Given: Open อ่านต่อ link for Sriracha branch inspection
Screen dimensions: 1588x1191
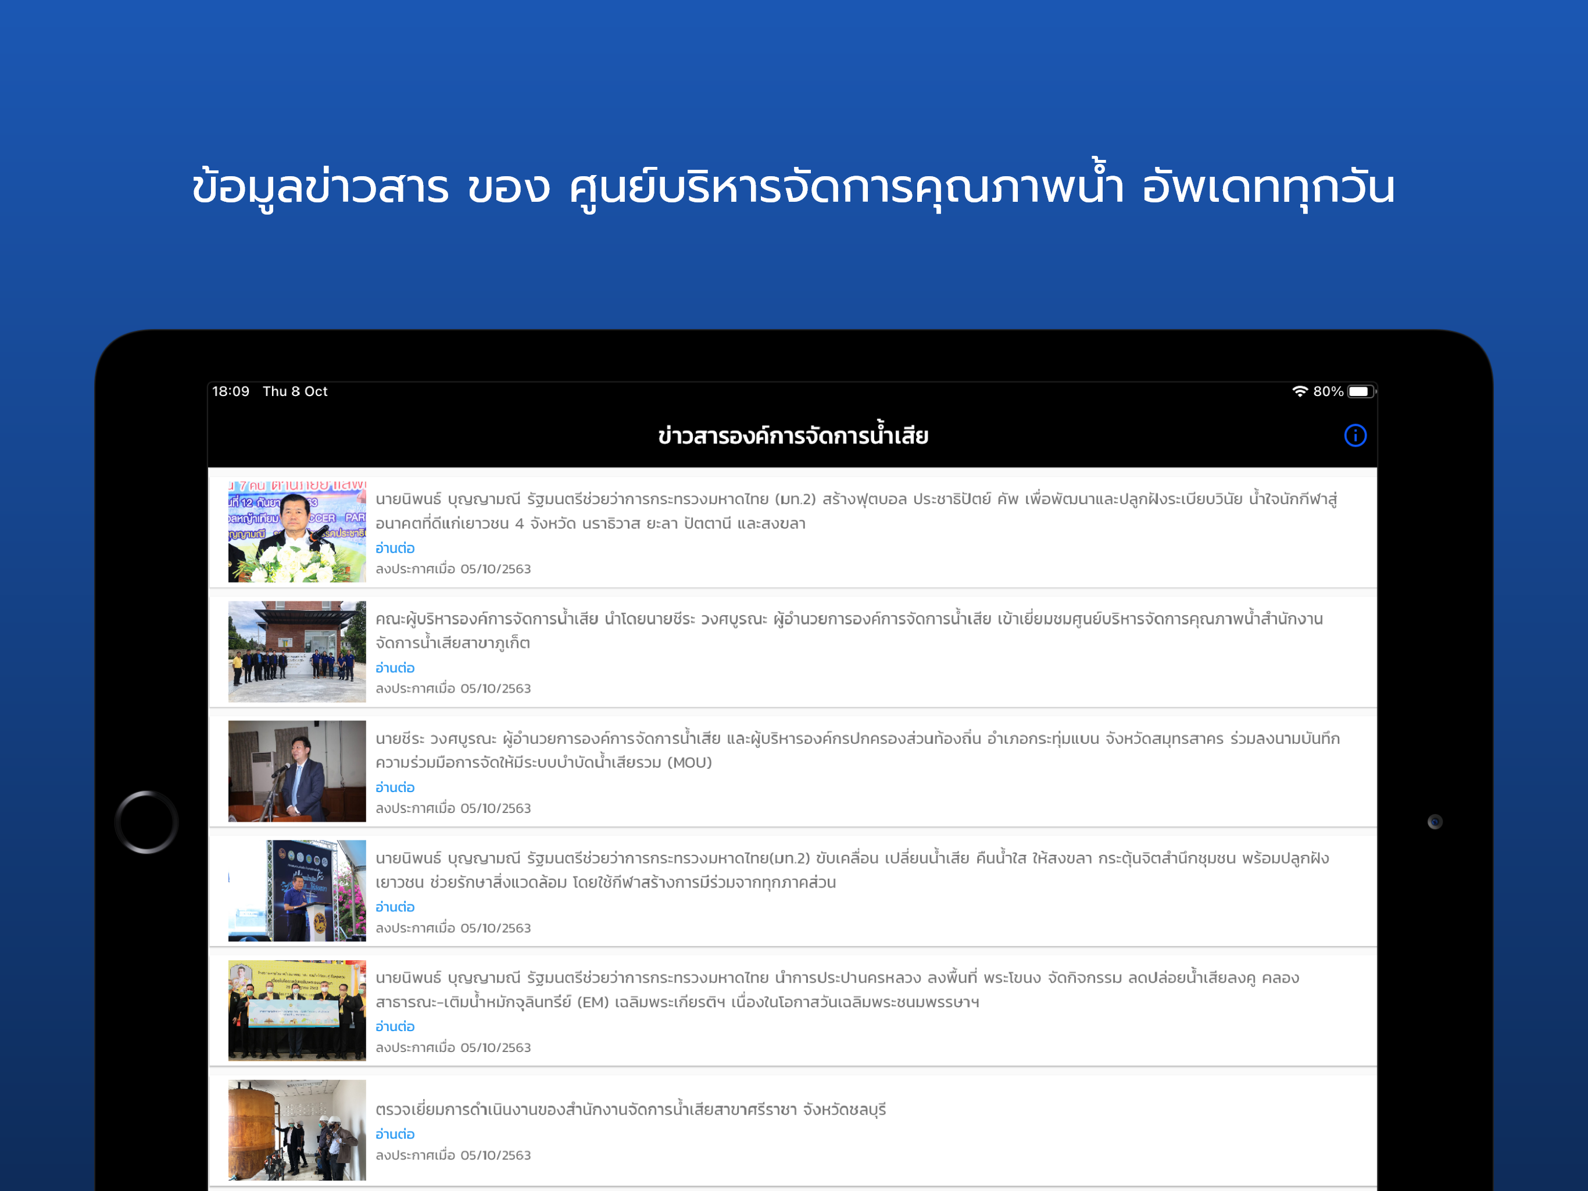Looking at the screenshot, I should (x=395, y=1134).
